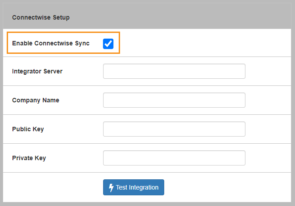Click the empty space right of Private Key field
This screenshot has width=295, height=206.
[268, 158]
